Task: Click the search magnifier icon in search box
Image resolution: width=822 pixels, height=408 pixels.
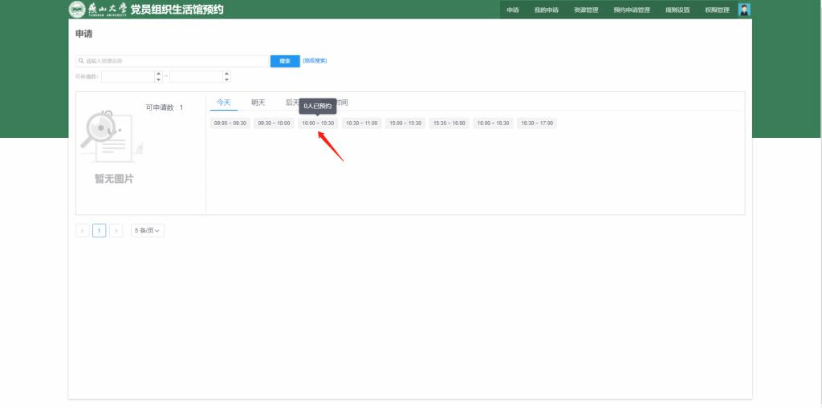Action: 81,61
